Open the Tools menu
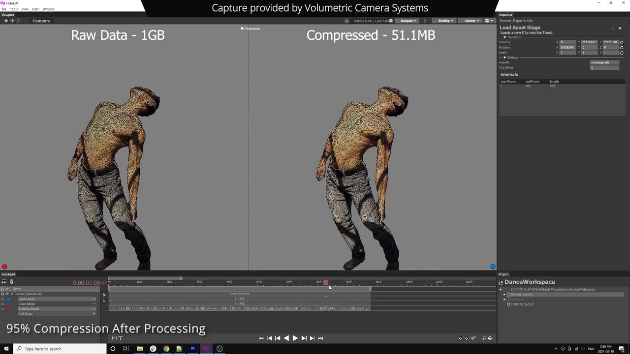The height and width of the screenshot is (354, 630). tap(14, 9)
